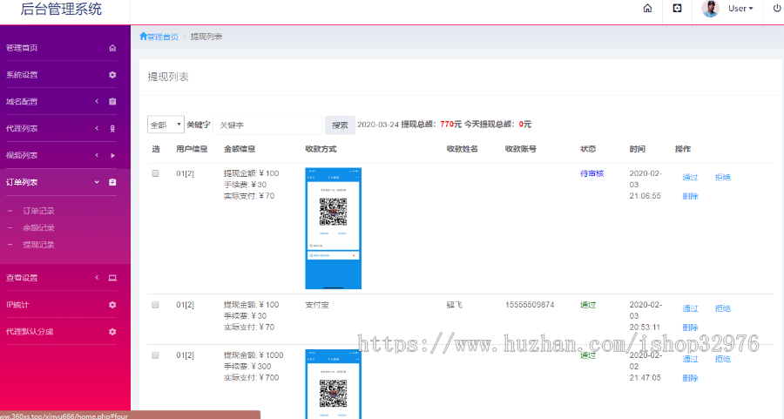This screenshot has height=419, width=784.
Task: Check the box for the 20:53:11 row
Action: point(156,305)
